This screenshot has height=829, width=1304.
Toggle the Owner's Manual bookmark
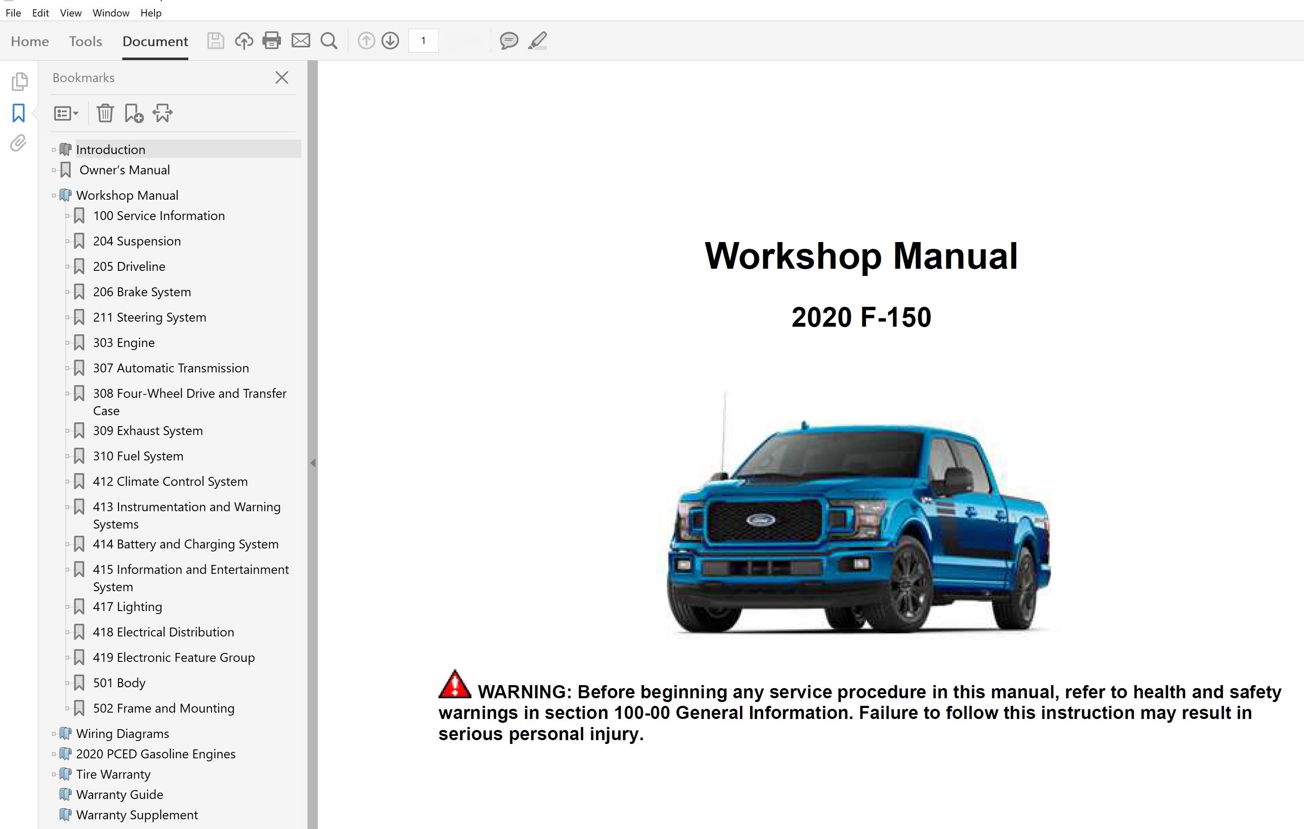point(54,170)
